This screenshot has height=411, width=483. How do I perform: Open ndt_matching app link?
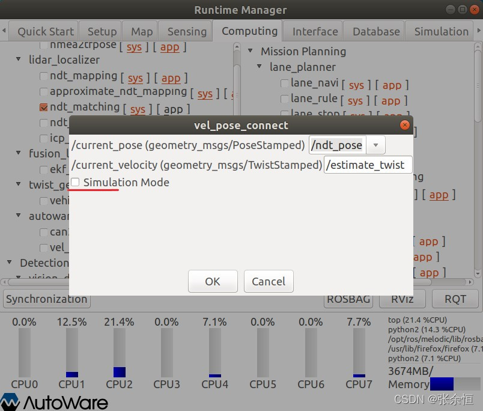[174, 109]
